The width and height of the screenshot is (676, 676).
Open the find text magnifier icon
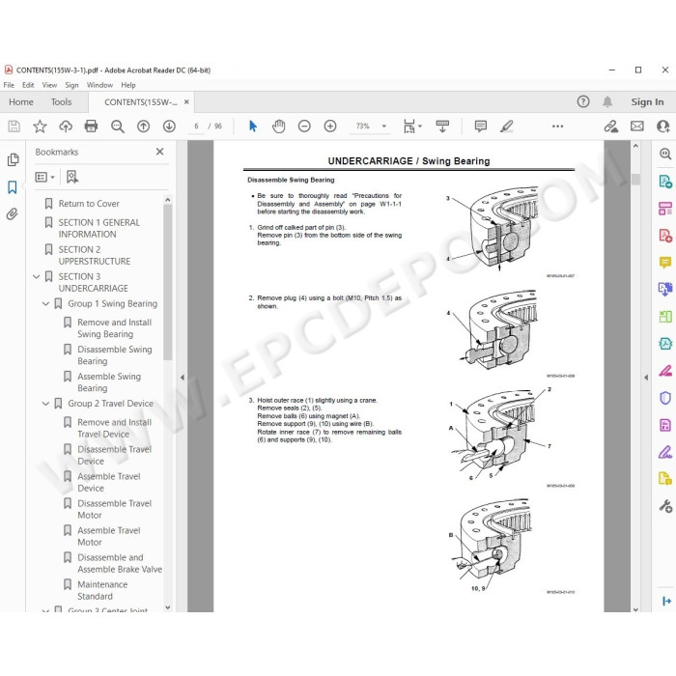(x=117, y=127)
